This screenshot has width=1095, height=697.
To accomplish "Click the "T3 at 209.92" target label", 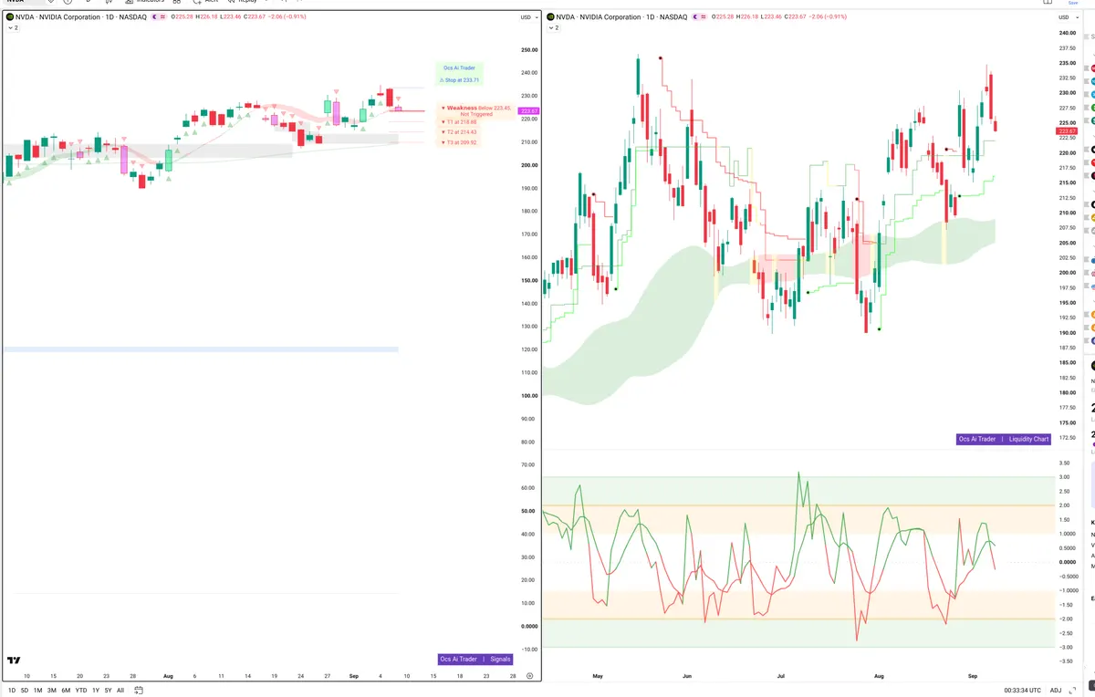I will tap(459, 142).
